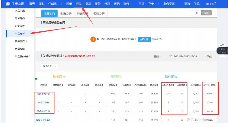Open keyword link in the 111 浏览量 row

[43, 120]
